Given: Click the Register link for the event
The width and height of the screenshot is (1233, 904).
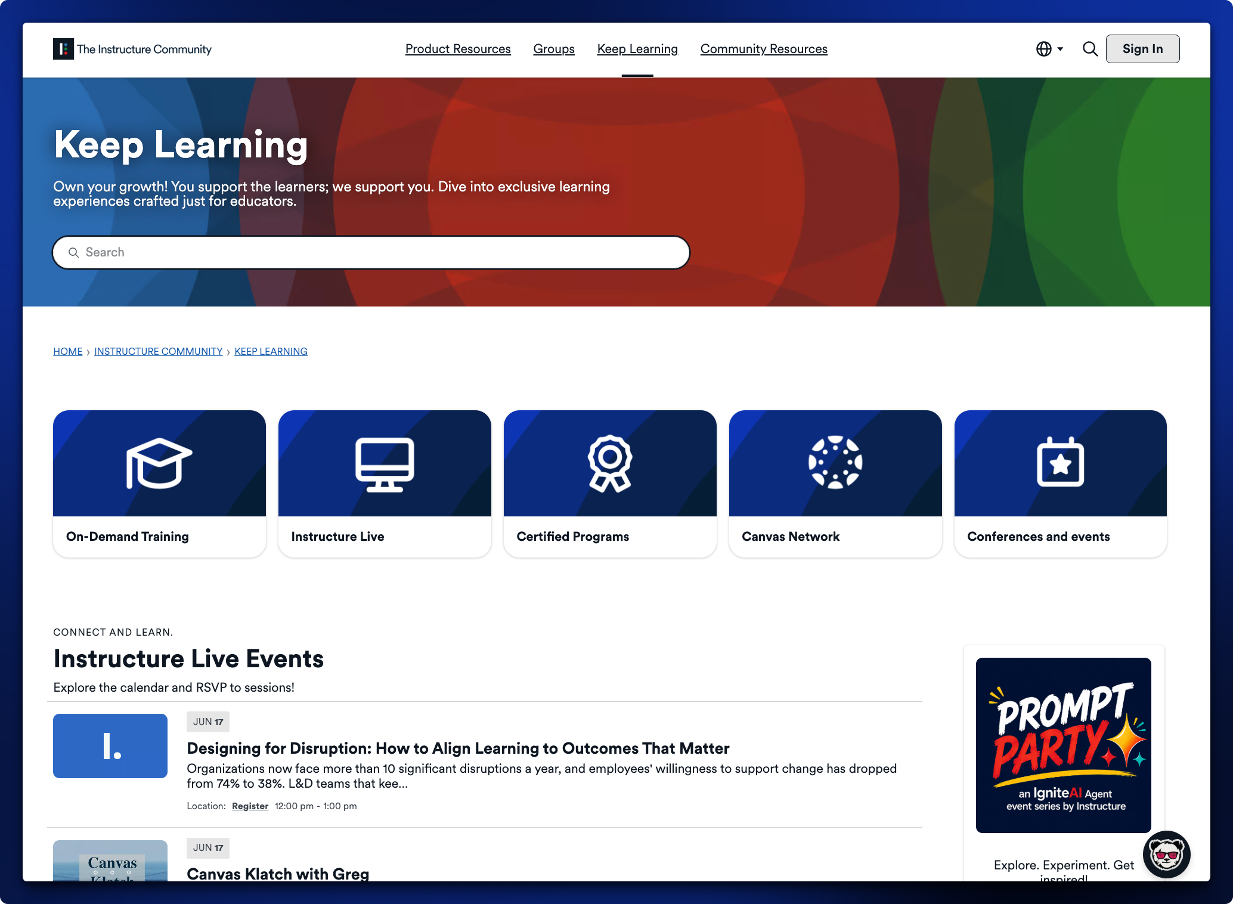Looking at the screenshot, I should tap(250, 806).
